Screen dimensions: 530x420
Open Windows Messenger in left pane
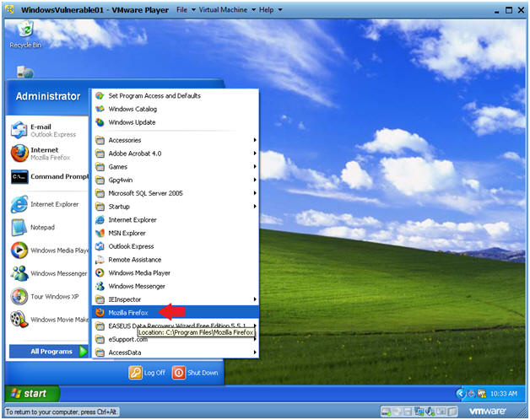click(19, 273)
